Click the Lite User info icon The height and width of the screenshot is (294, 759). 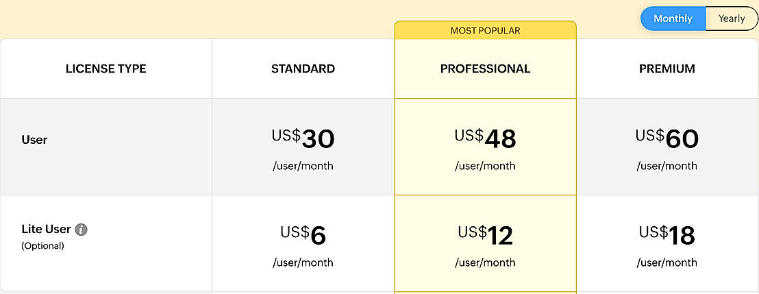click(82, 230)
